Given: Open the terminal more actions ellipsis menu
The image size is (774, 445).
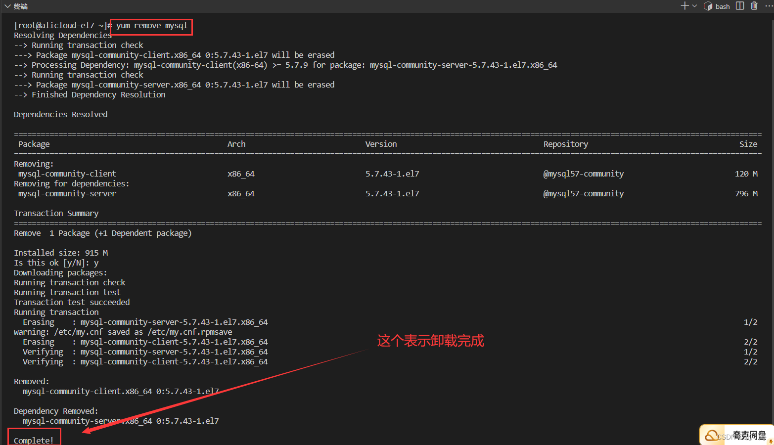Looking at the screenshot, I should (x=769, y=6).
